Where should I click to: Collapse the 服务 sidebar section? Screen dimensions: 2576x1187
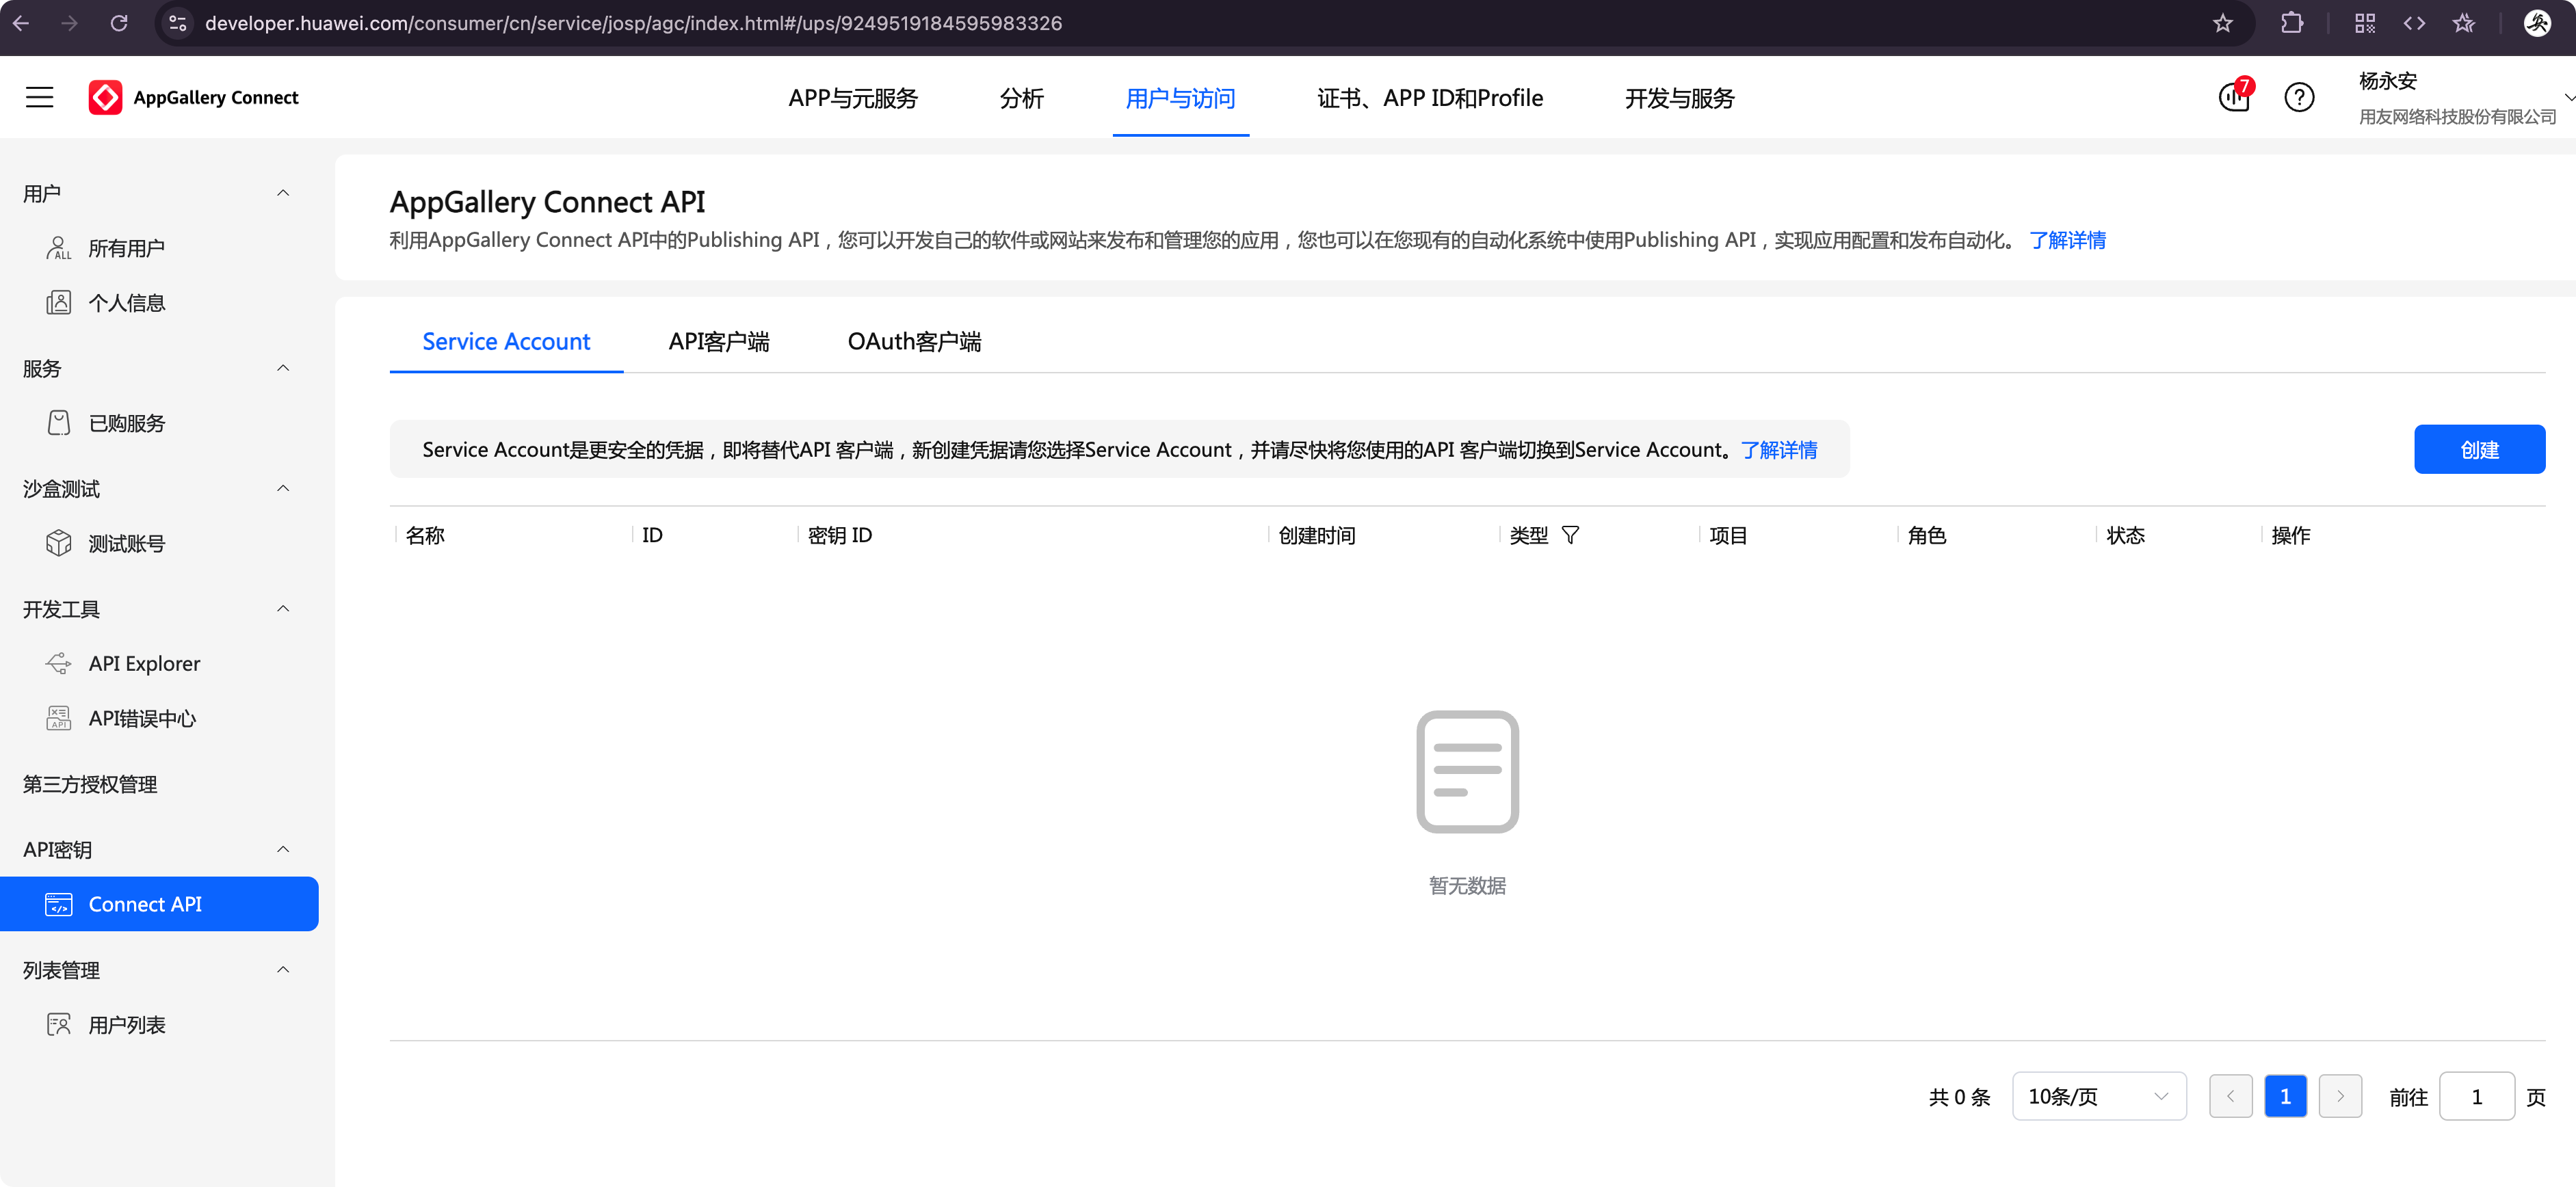click(x=283, y=368)
